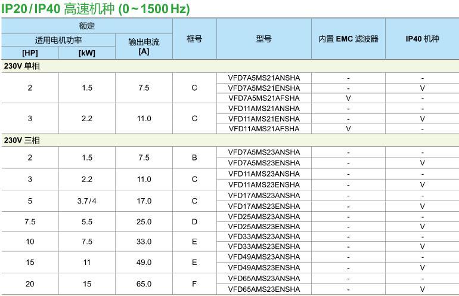
Task: Select model VFD17AMS23ANSHA
Action: (264, 196)
